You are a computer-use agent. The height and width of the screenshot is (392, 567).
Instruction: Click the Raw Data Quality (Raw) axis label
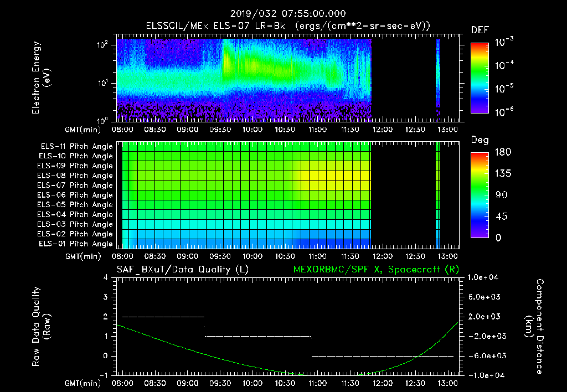point(40,327)
